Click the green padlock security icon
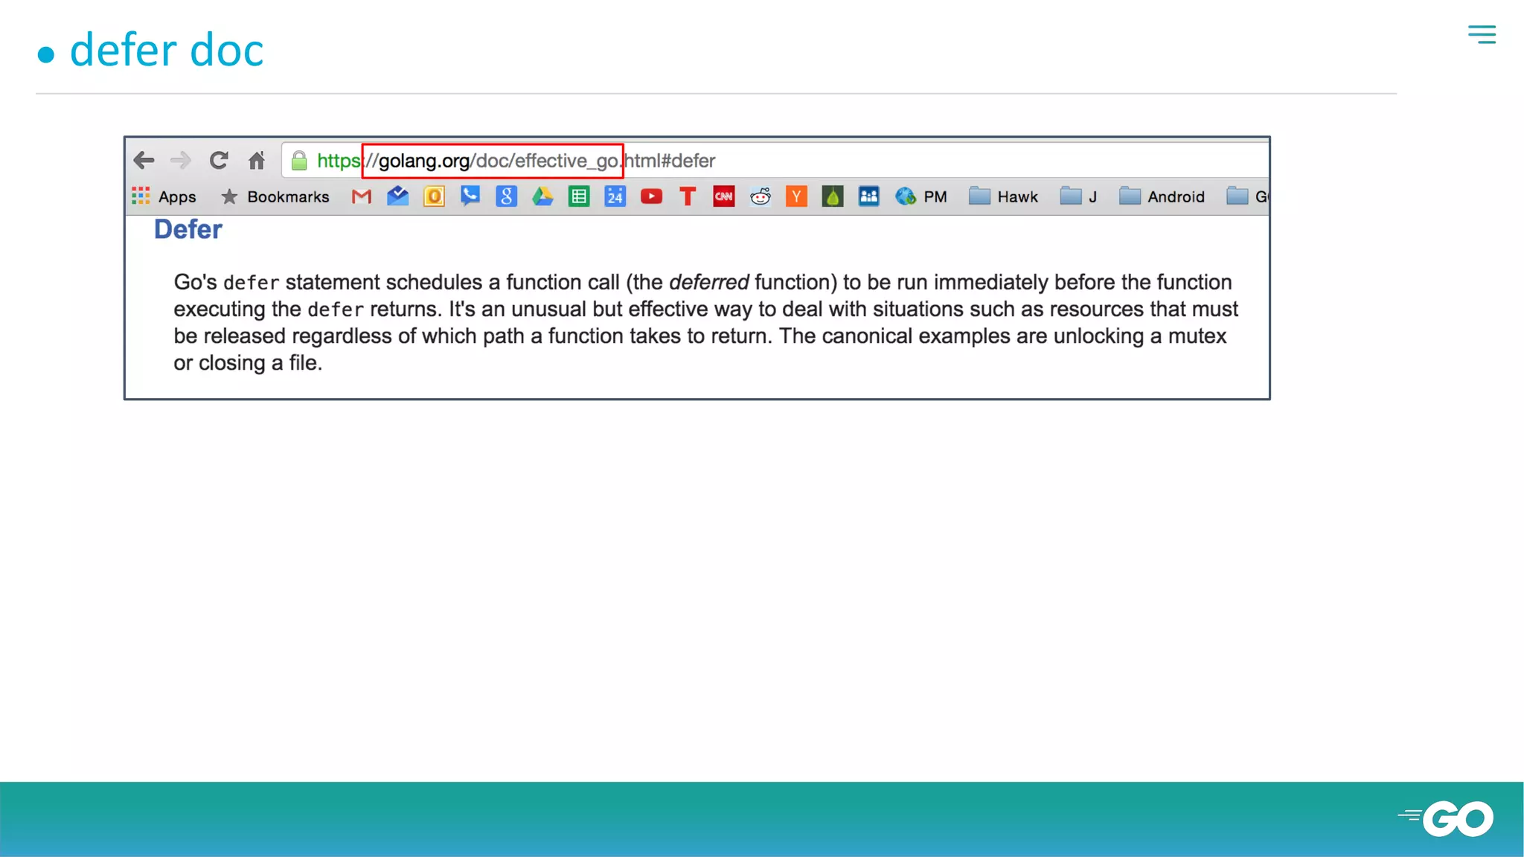 [299, 161]
